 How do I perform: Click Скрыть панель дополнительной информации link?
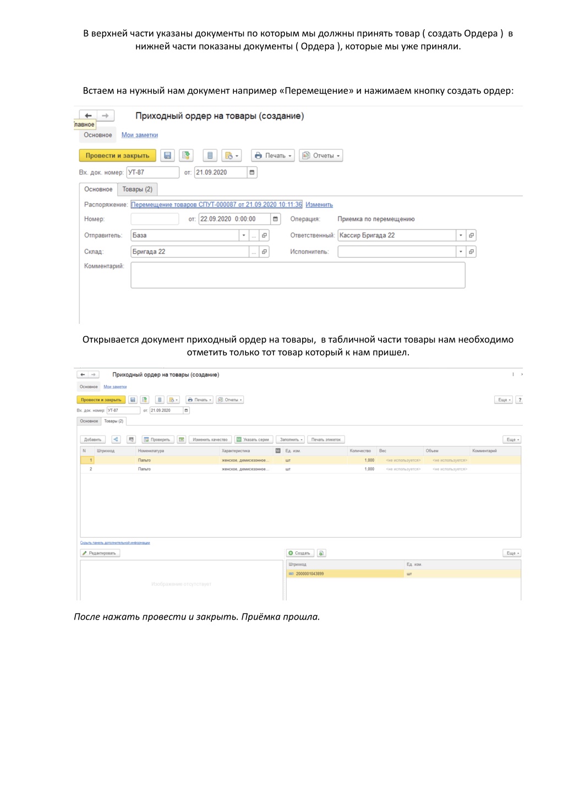(115, 543)
